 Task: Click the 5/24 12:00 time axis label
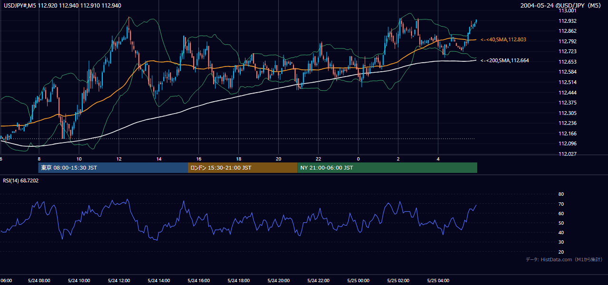coord(119,280)
